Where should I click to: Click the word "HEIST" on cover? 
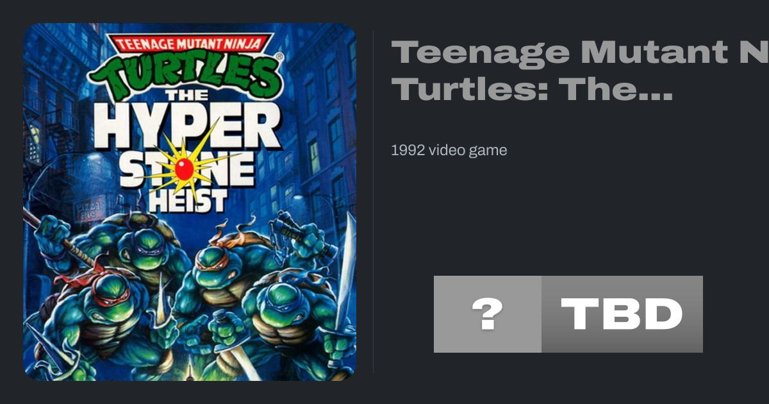pos(187,201)
